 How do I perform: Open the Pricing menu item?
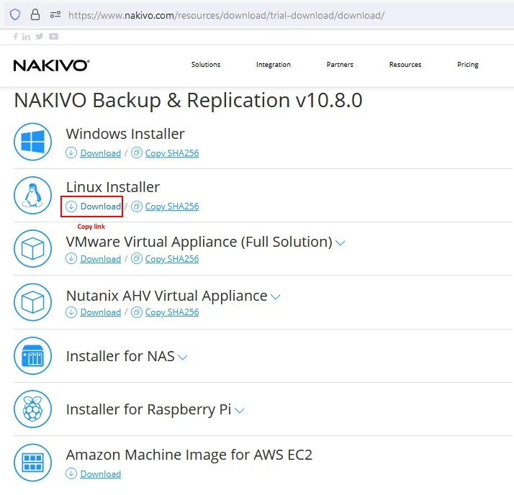468,65
